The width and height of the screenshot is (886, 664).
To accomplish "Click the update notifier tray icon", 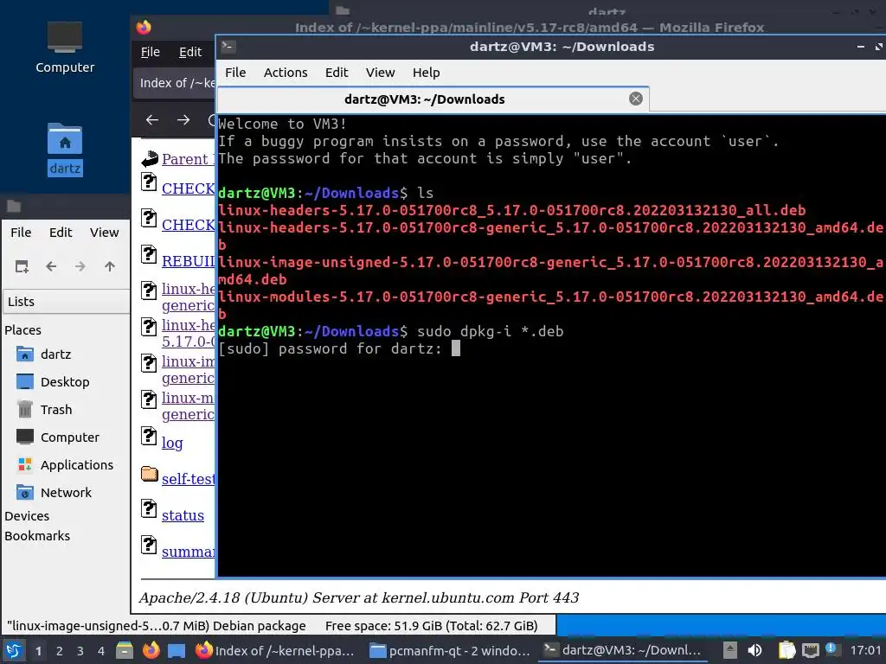I will point(831,649).
